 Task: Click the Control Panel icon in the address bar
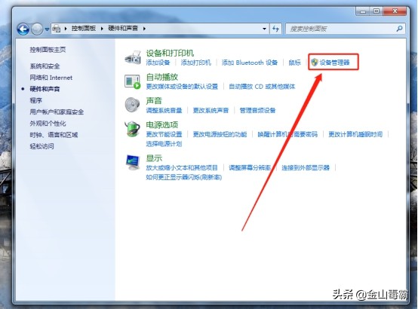tap(57, 29)
